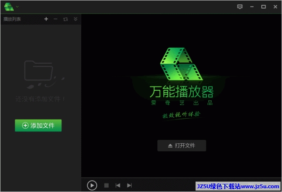Stop playback with the square button

[106, 185]
